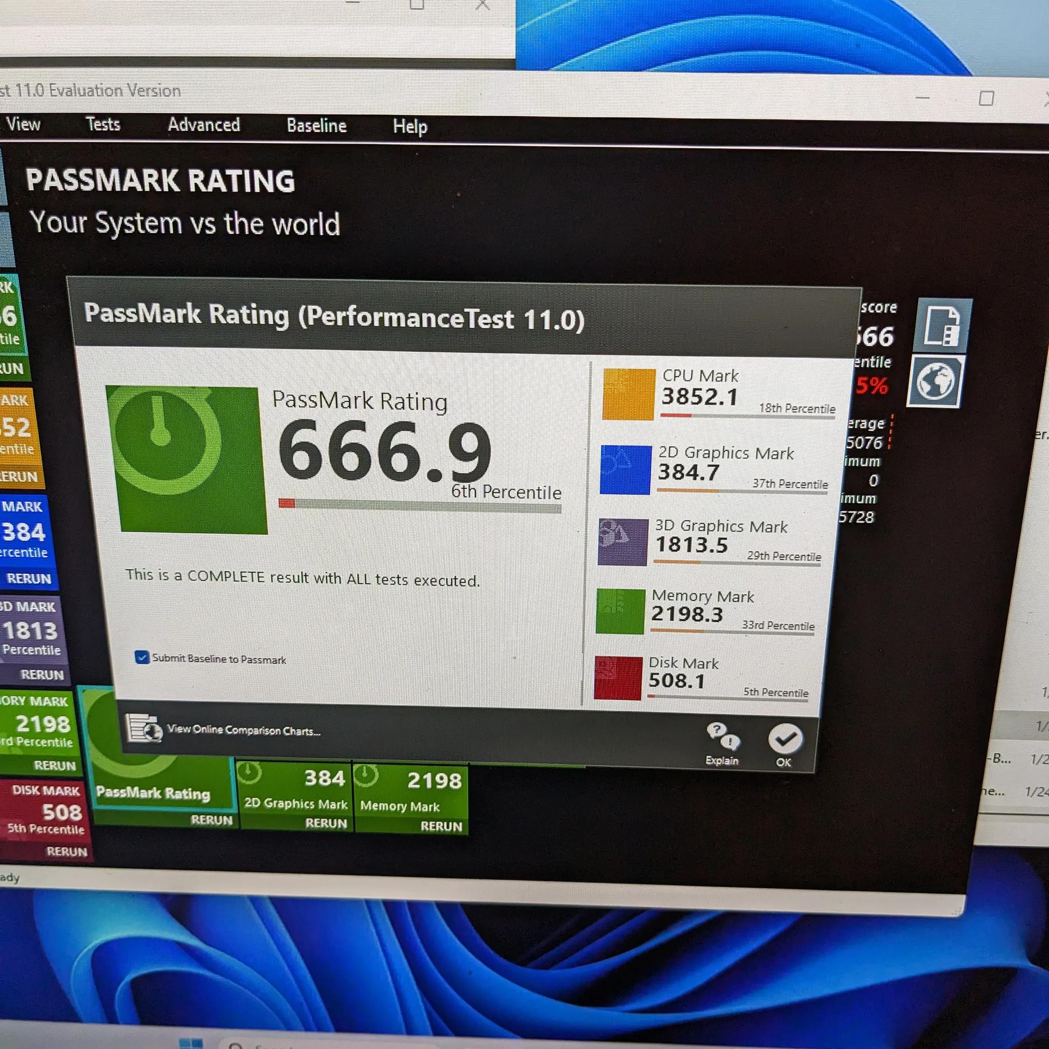Click the green PassMark Rating stopwatch icon
The width and height of the screenshot is (1049, 1049).
point(186,459)
